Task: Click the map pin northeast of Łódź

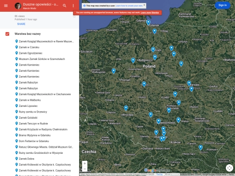Action: [x=175, y=94]
